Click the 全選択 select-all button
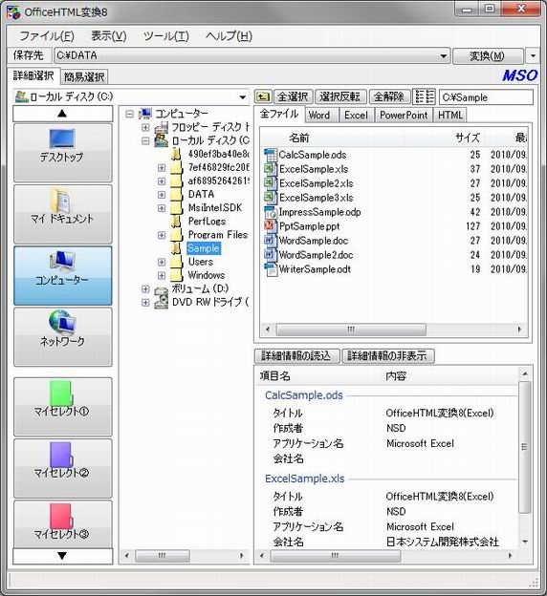The image size is (547, 596). [x=293, y=96]
